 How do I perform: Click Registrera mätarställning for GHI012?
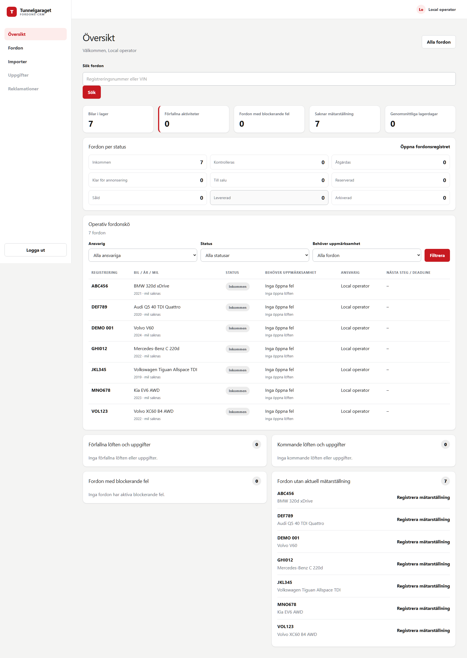click(423, 564)
